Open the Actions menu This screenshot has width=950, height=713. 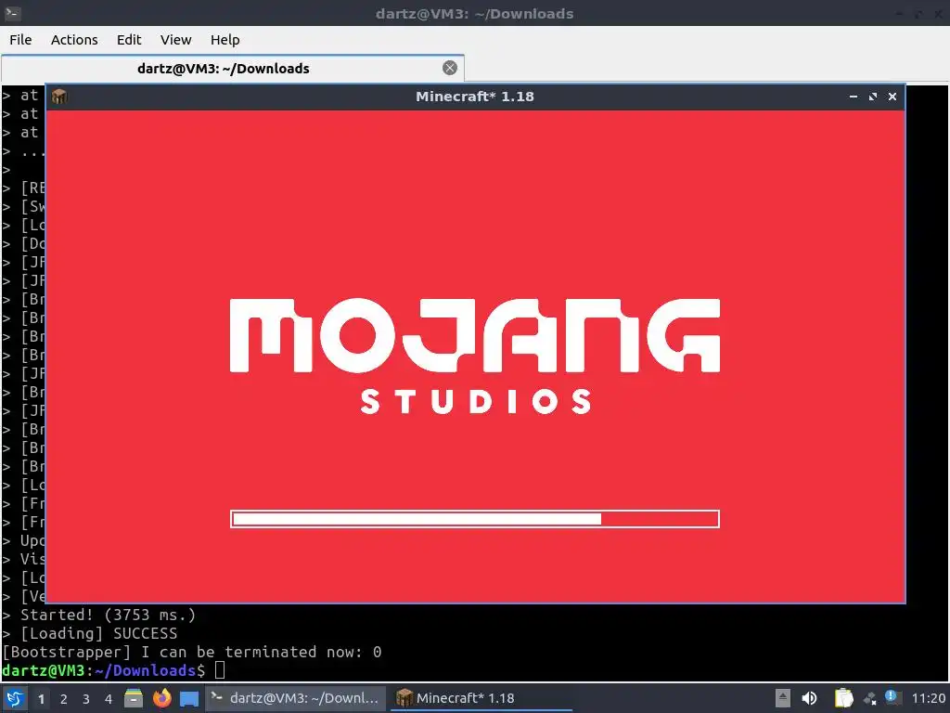pos(74,39)
